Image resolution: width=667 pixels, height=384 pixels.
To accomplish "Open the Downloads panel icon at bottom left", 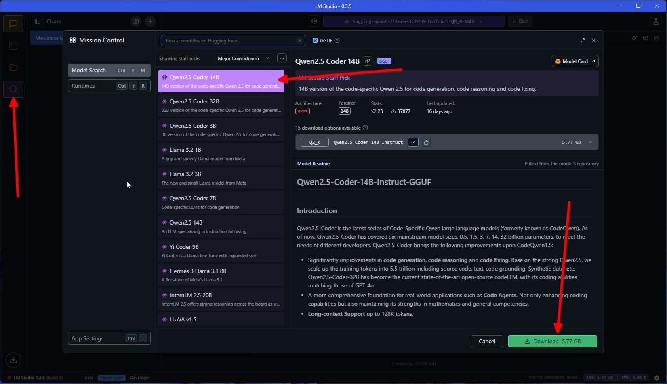I will tap(13, 360).
